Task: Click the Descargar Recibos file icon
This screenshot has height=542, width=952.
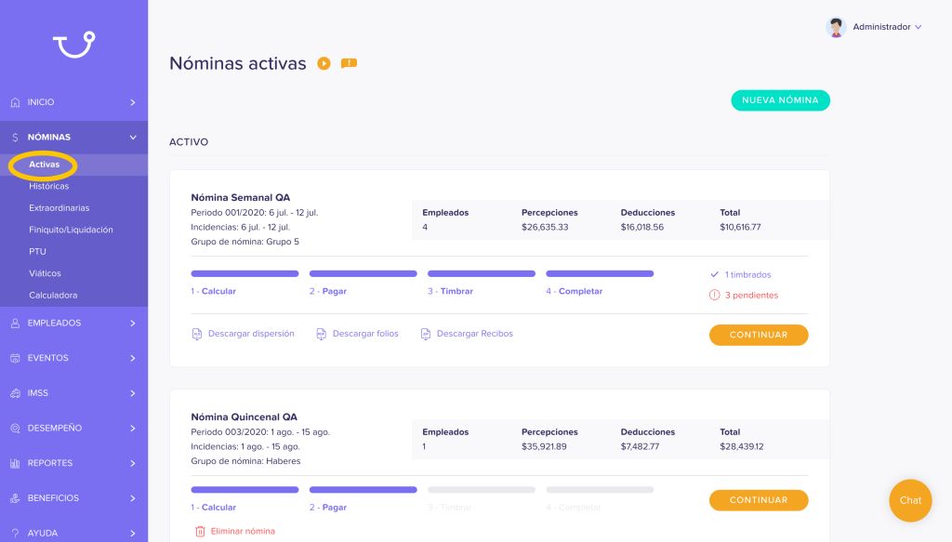Action: 425,334
